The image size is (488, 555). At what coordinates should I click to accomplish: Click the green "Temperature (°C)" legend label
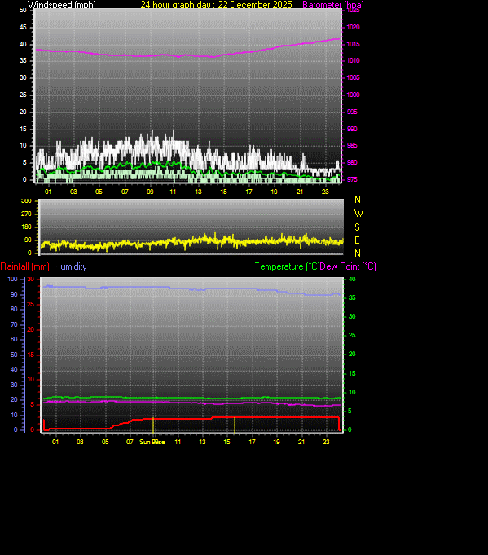287,266
